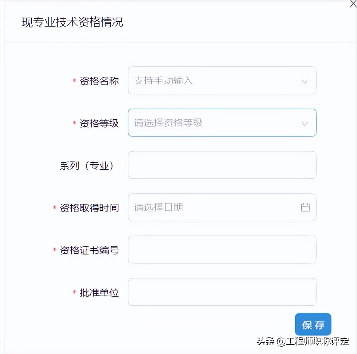Click the 系列（专业）field label
The height and width of the screenshot is (354, 357).
point(86,166)
